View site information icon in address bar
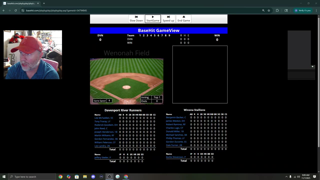 23,10
